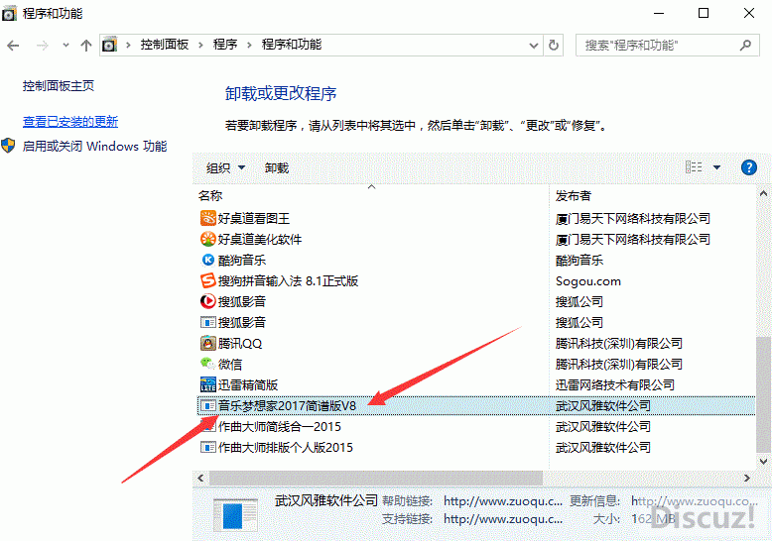Select 程序和功能 in the breadcrumb
Screen dimensions: 772x541
(292, 45)
